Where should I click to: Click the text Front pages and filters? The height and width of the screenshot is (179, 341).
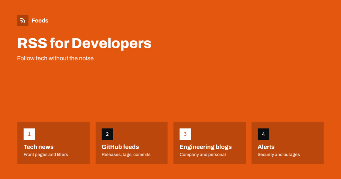pyautogui.click(x=46, y=154)
